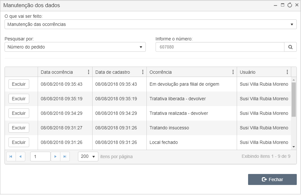This screenshot has height=195, width=301.
Task: Click Excluir for 'Tratando insucesso' occurrence
Action: (19, 128)
